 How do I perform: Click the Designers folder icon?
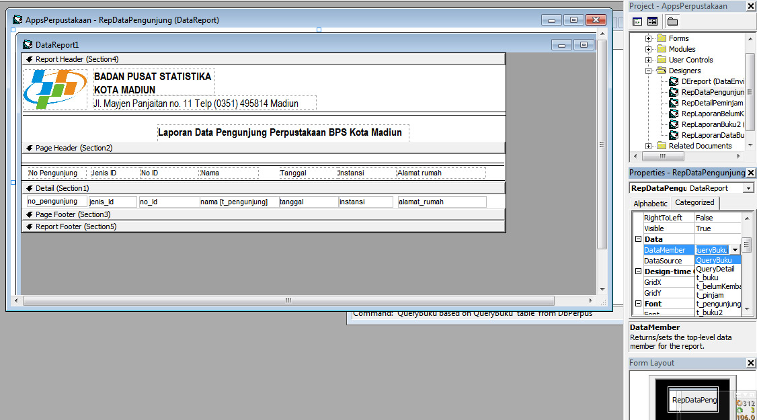pos(662,70)
